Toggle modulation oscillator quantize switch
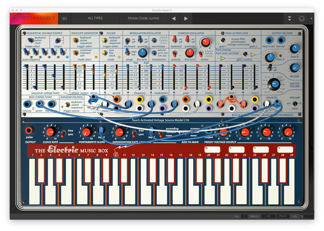This screenshot has height=231, width=324. coord(140,39)
